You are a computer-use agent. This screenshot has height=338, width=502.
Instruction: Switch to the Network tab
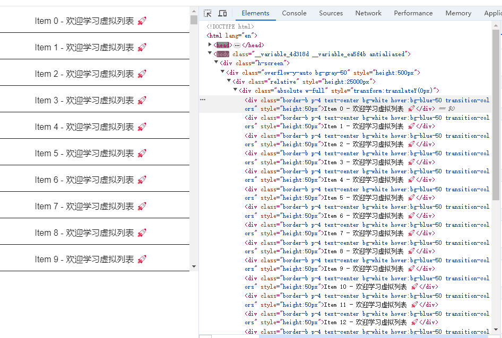tap(368, 13)
